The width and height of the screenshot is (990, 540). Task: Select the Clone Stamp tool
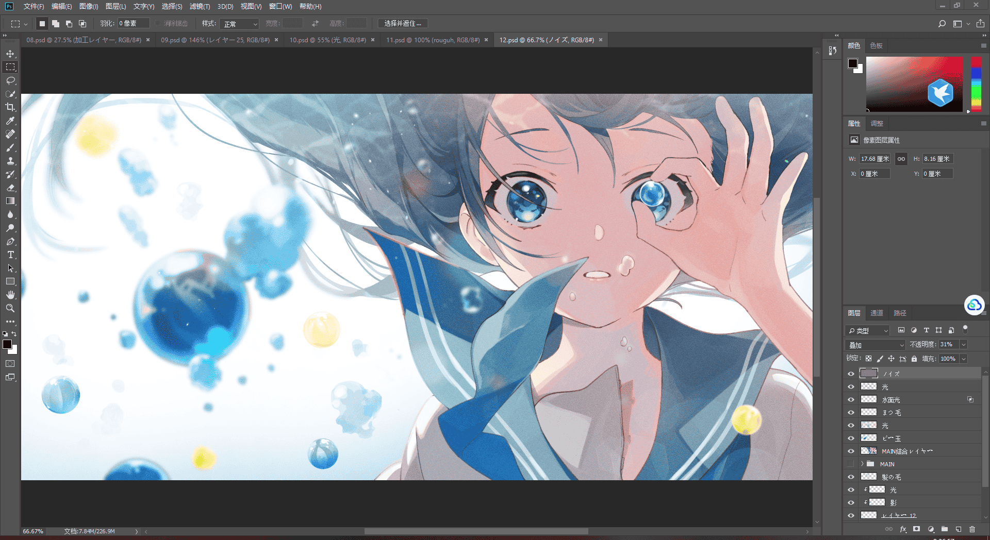click(10, 161)
